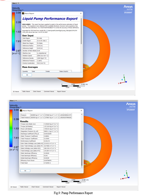Click the Total 'Pressure' Coefficient value 3.15345
The width and height of the screenshot is (142, 196).
tap(51, 139)
